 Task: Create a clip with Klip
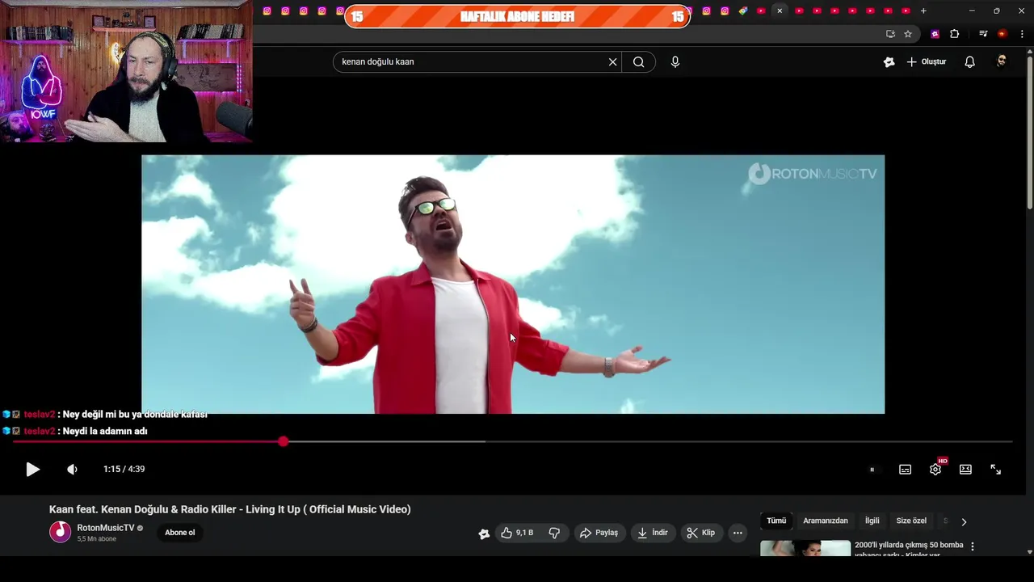coord(702,533)
